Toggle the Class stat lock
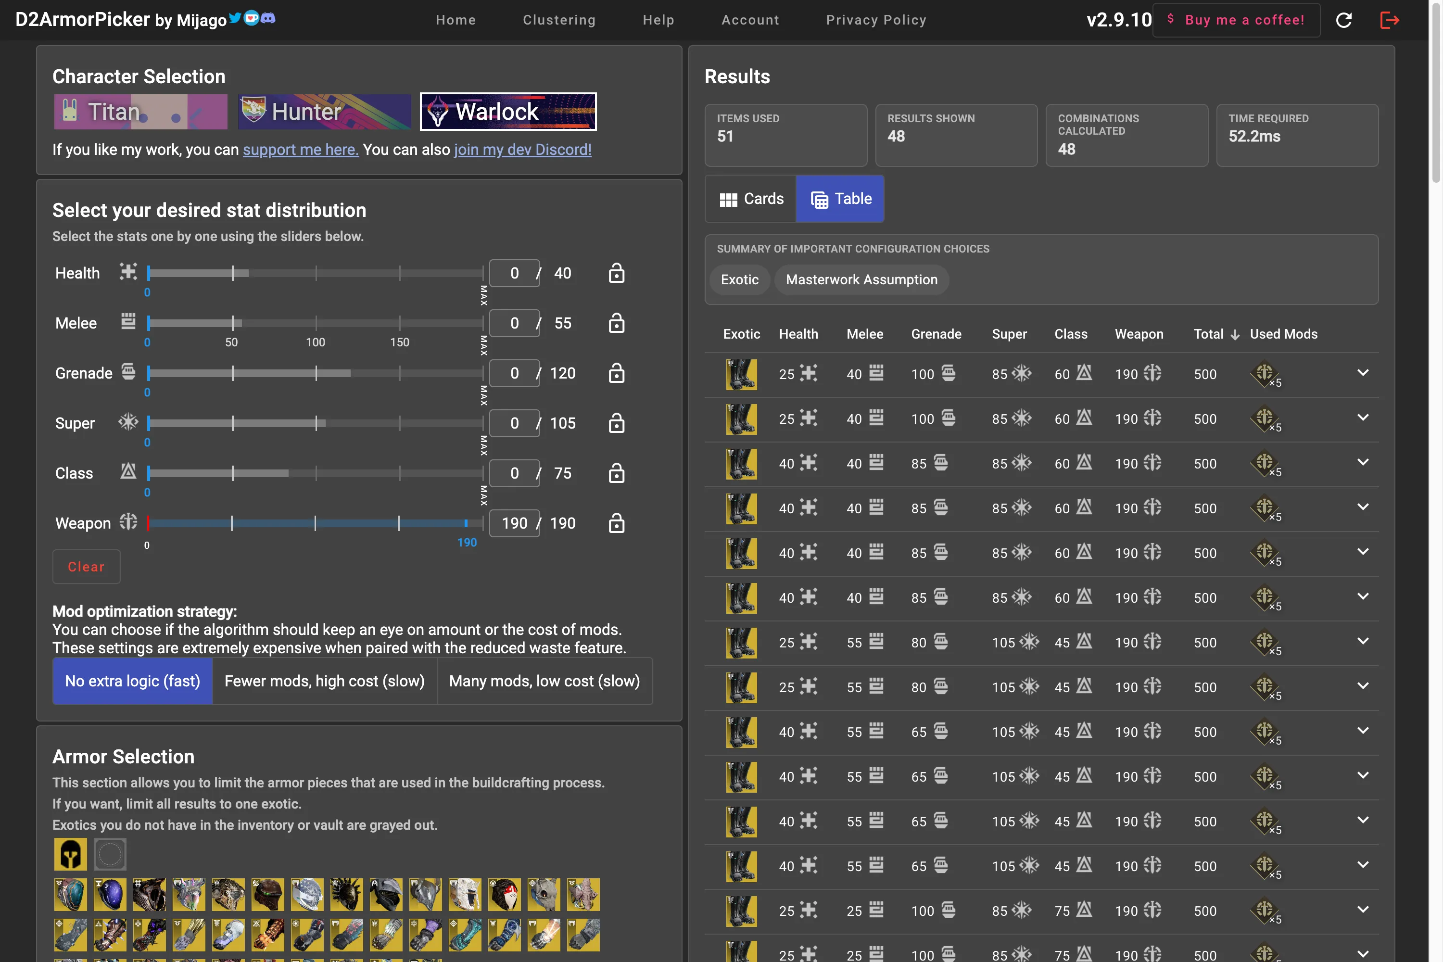1443x962 pixels. pyautogui.click(x=617, y=473)
